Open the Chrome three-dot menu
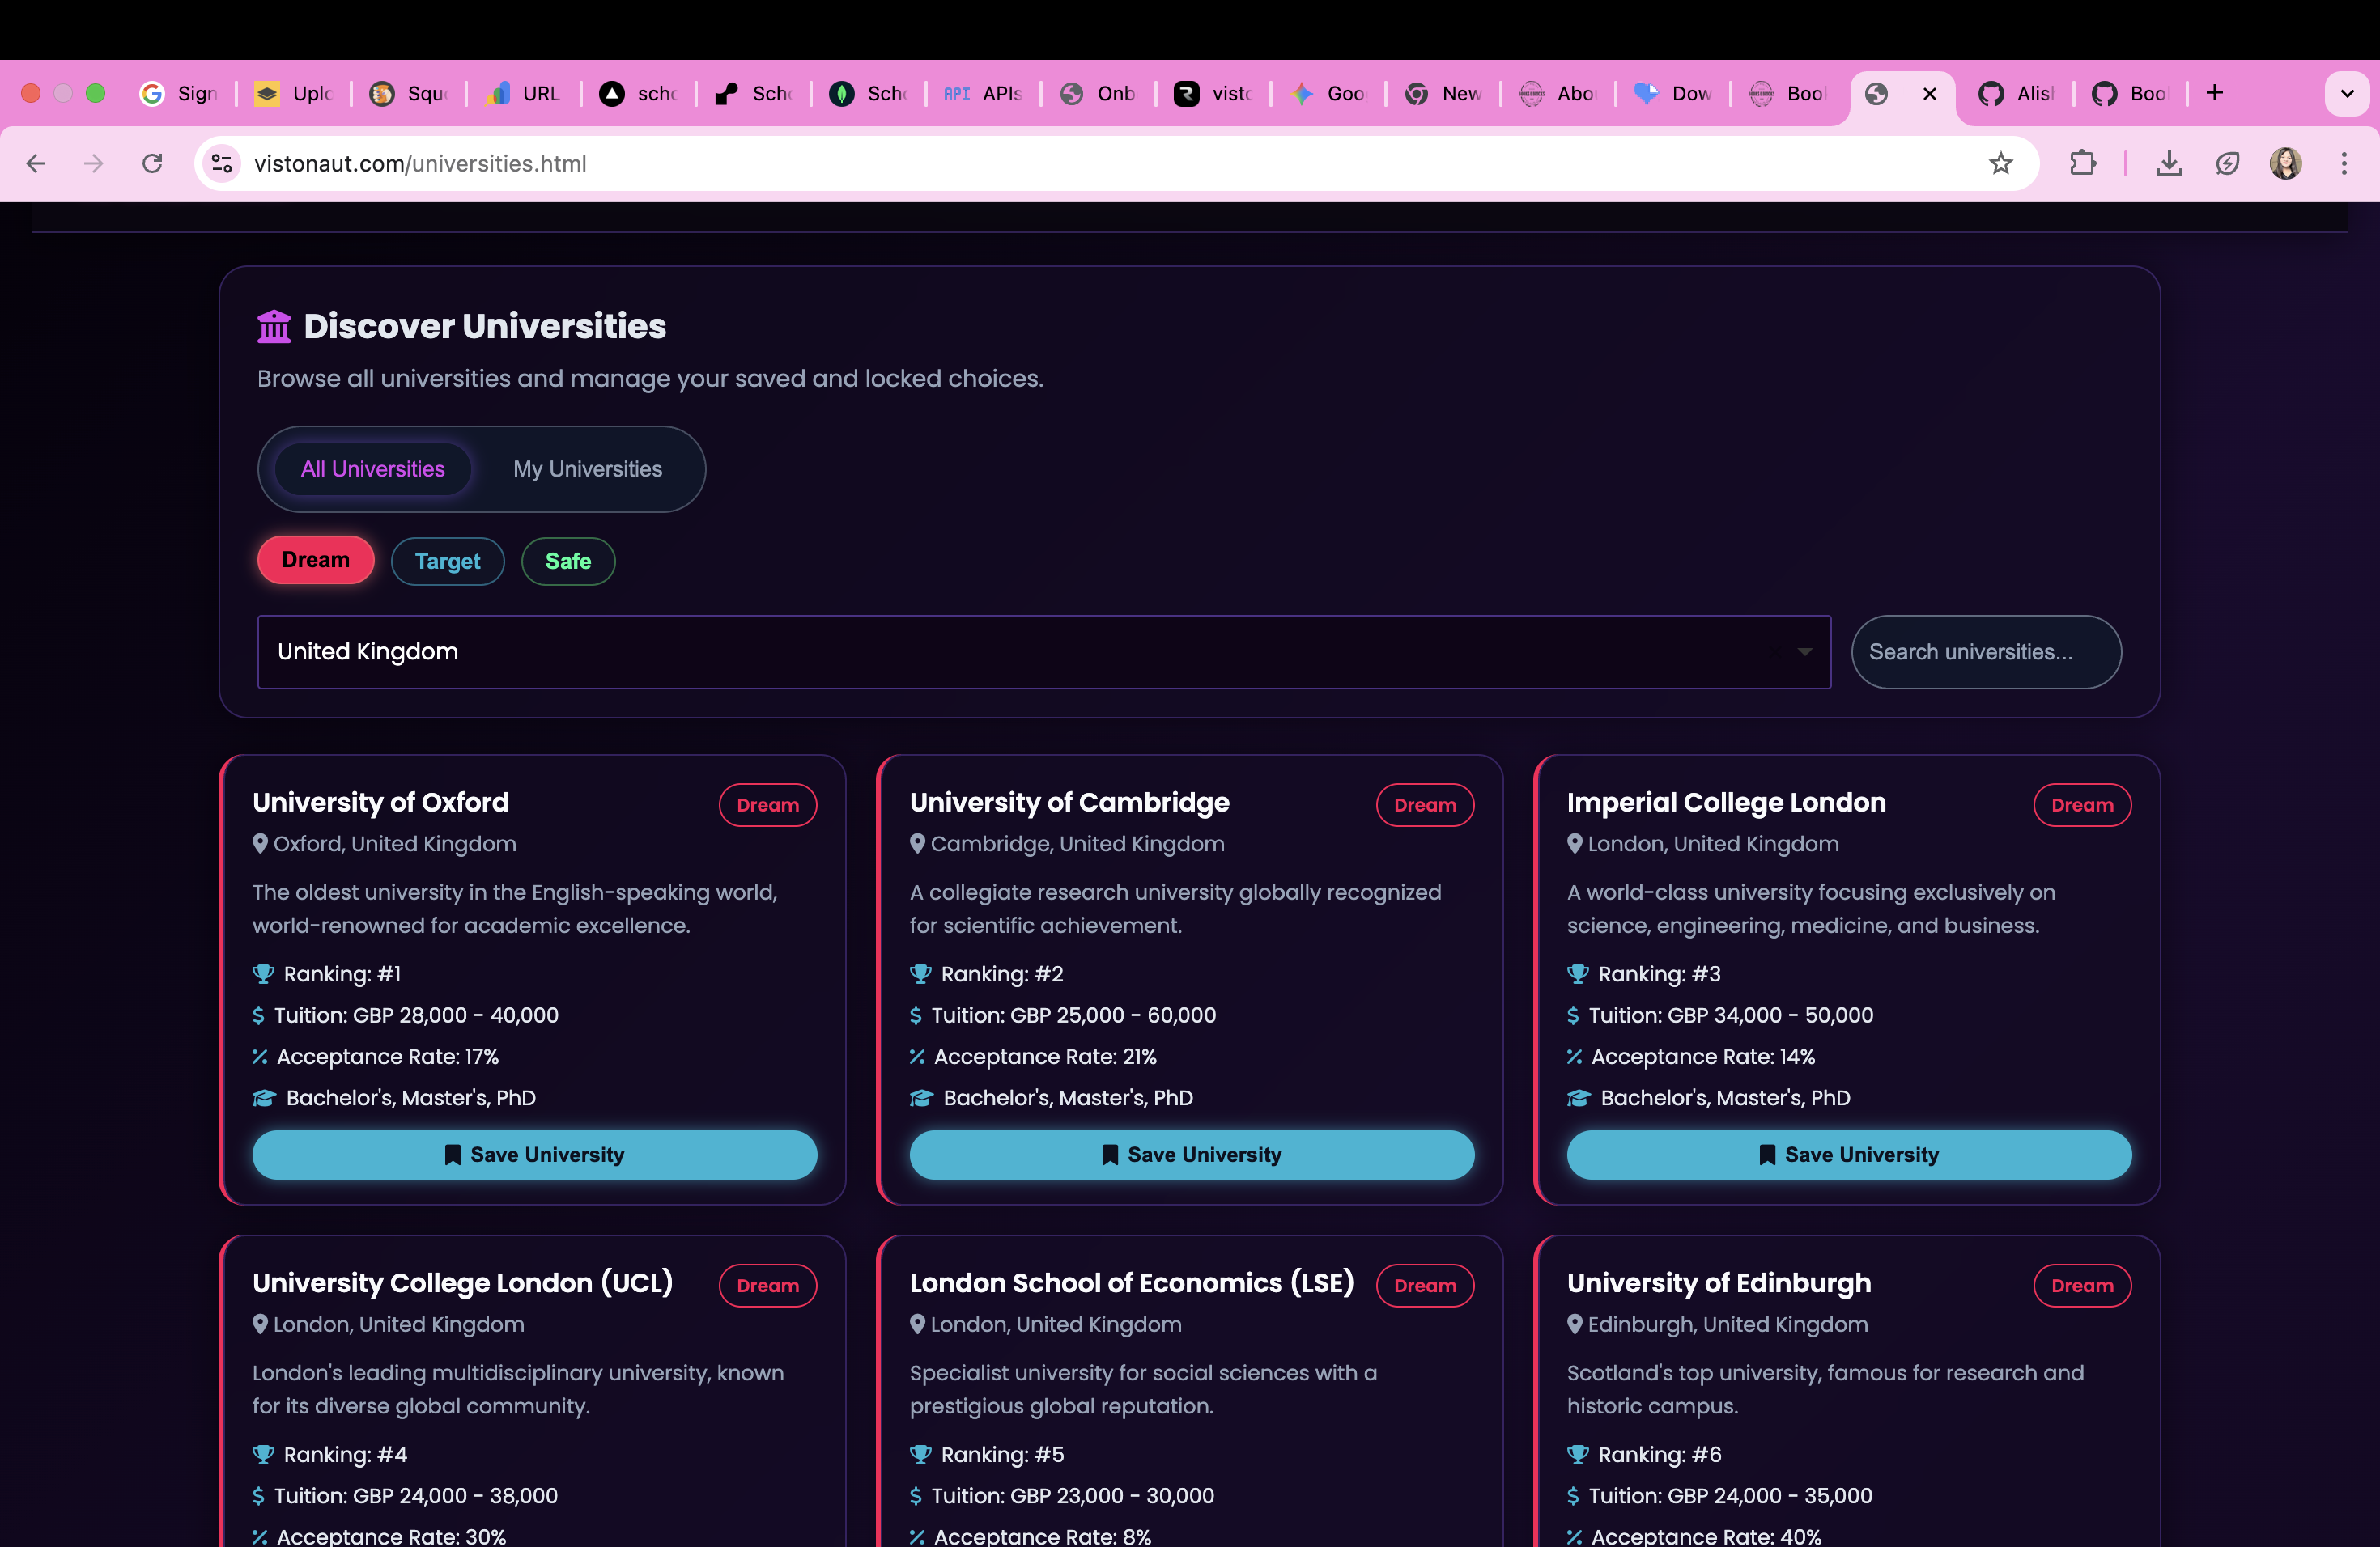2380x1547 pixels. (2343, 163)
